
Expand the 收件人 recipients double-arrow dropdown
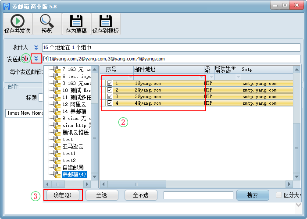(36, 47)
